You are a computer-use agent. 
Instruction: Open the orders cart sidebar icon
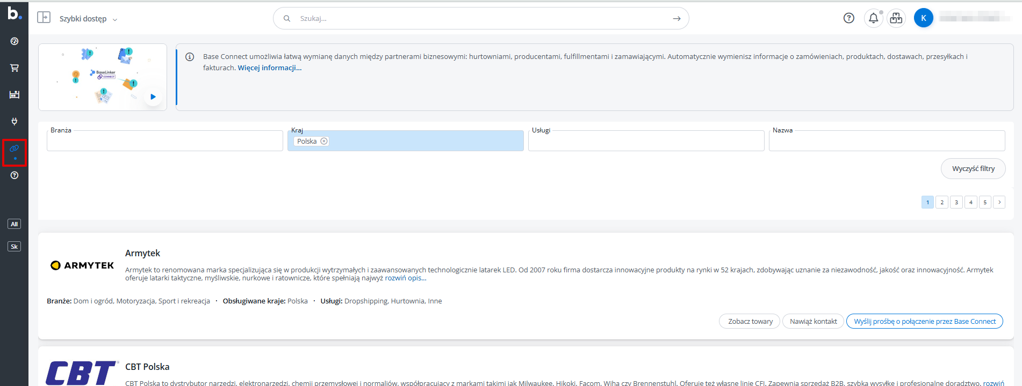(15, 68)
